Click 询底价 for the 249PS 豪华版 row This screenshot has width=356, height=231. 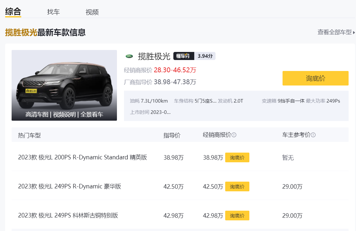[237, 186]
